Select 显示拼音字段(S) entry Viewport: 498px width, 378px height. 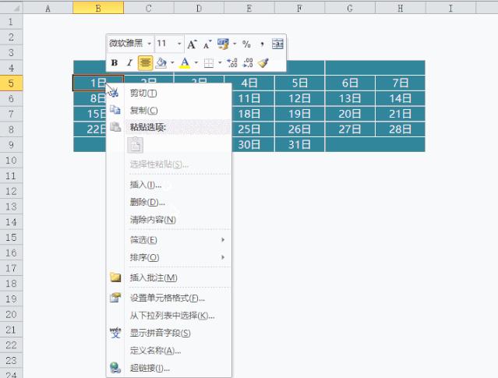tap(168, 333)
